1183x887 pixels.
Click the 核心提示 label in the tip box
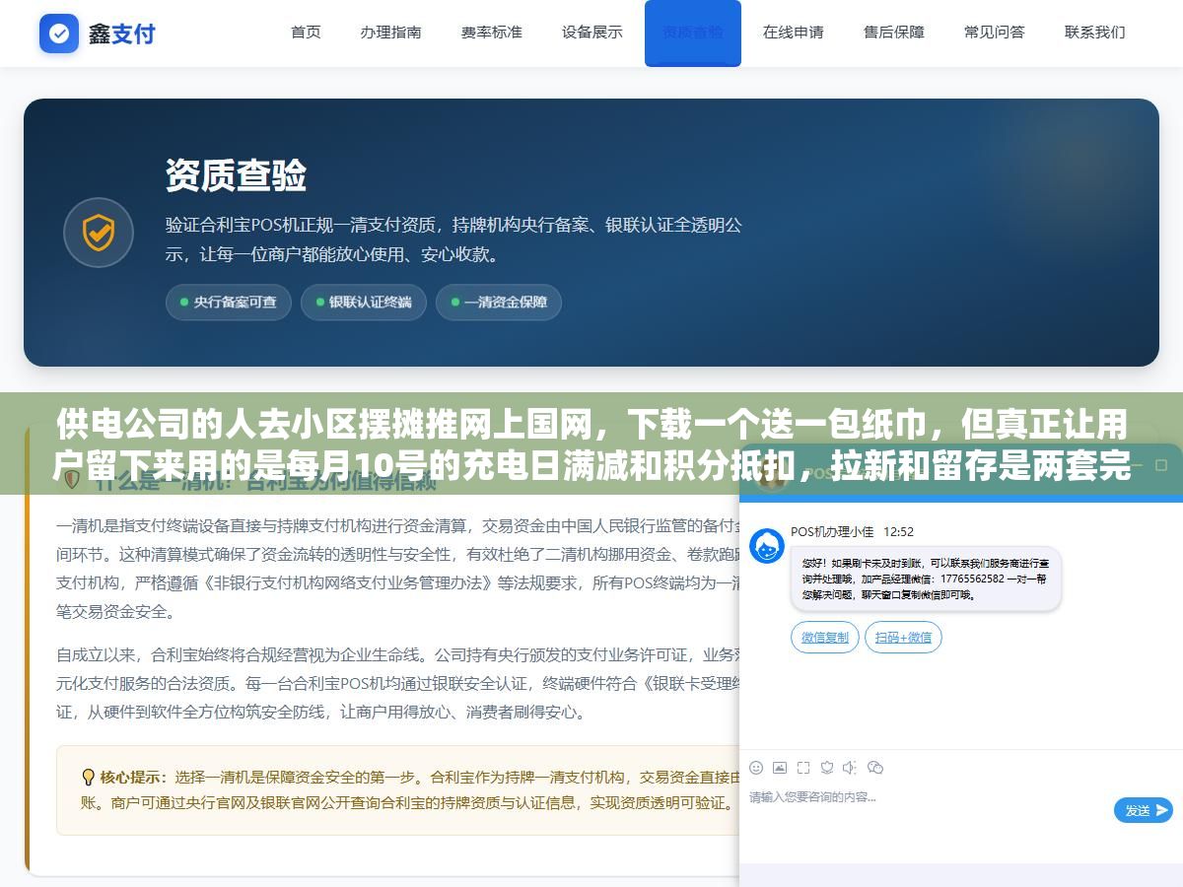pos(133,777)
